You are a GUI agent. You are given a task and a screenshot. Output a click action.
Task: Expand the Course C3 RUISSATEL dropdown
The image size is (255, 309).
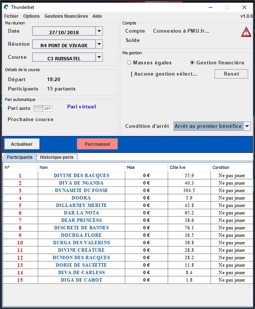click(x=99, y=57)
